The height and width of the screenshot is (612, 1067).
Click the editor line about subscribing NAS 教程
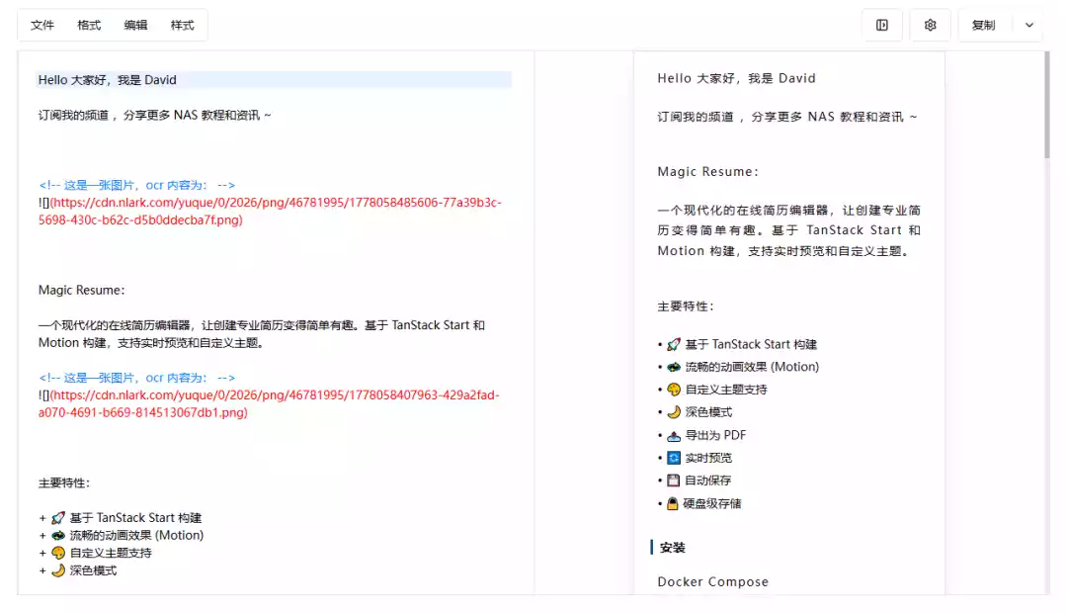154,115
